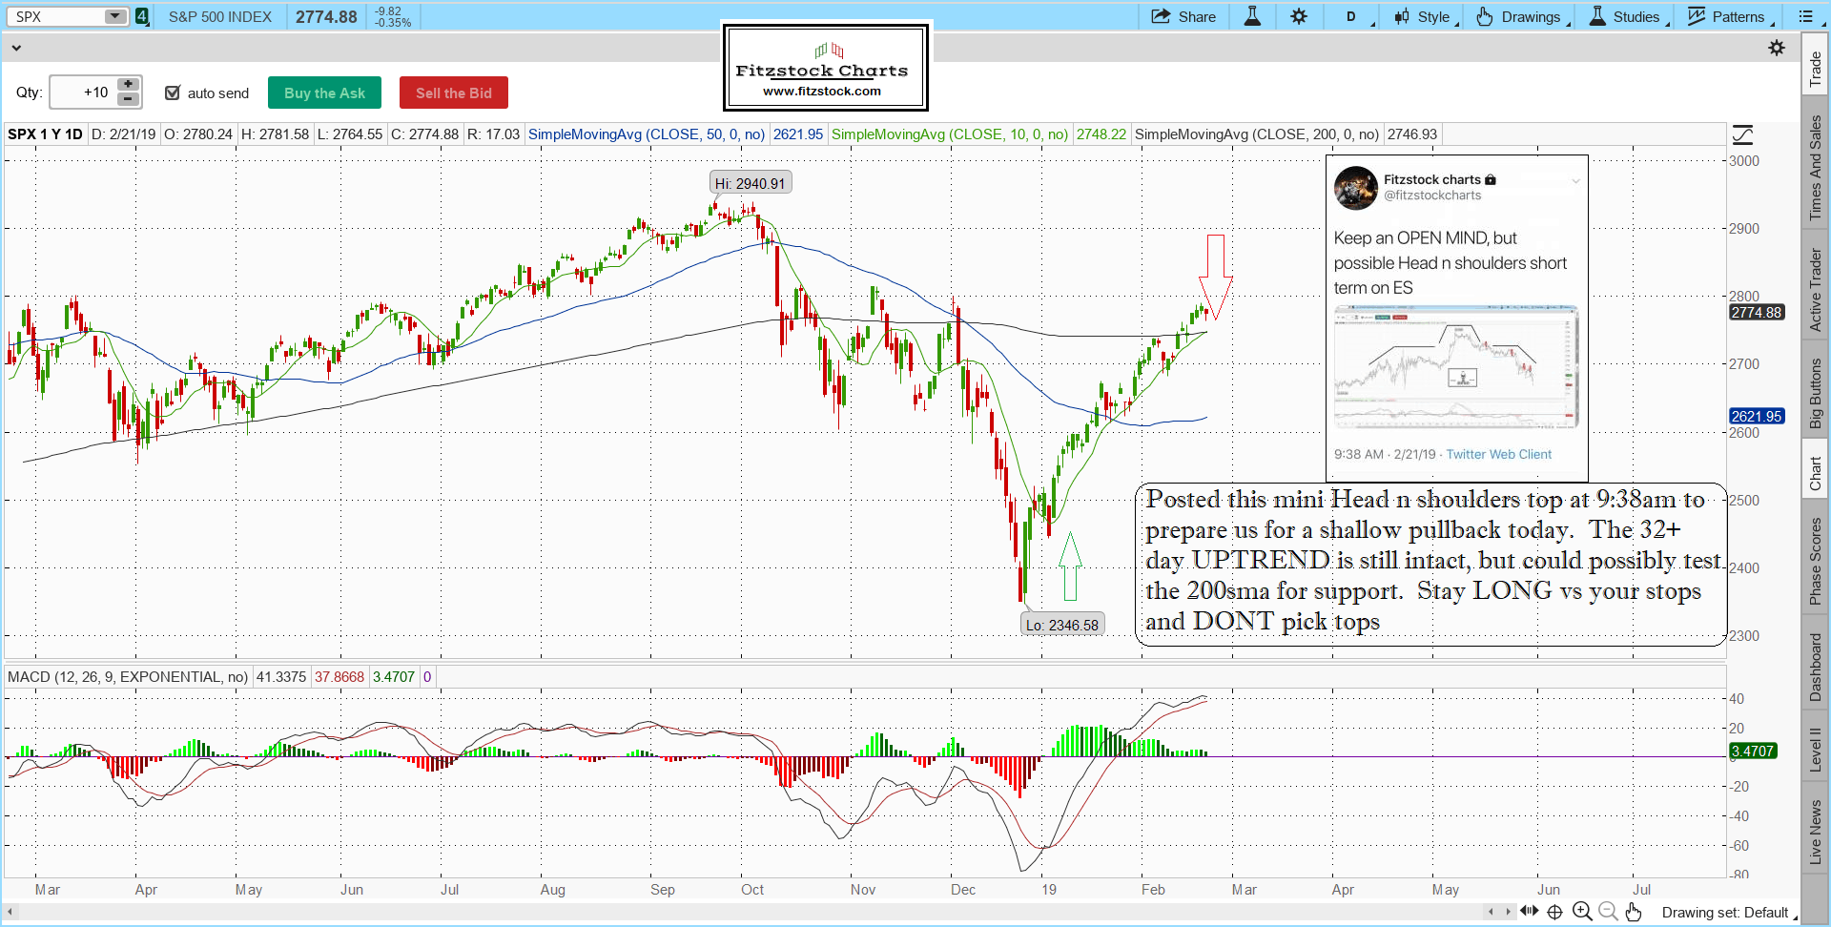Click the expand/compress time axis arrows icon
The height and width of the screenshot is (927, 1831).
(1529, 912)
